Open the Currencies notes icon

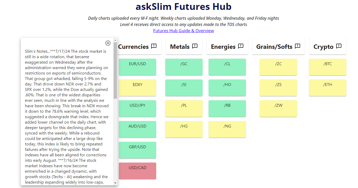(x=154, y=46)
